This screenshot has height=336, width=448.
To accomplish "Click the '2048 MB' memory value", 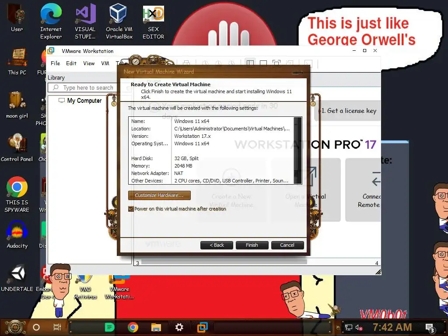I will click(183, 166).
